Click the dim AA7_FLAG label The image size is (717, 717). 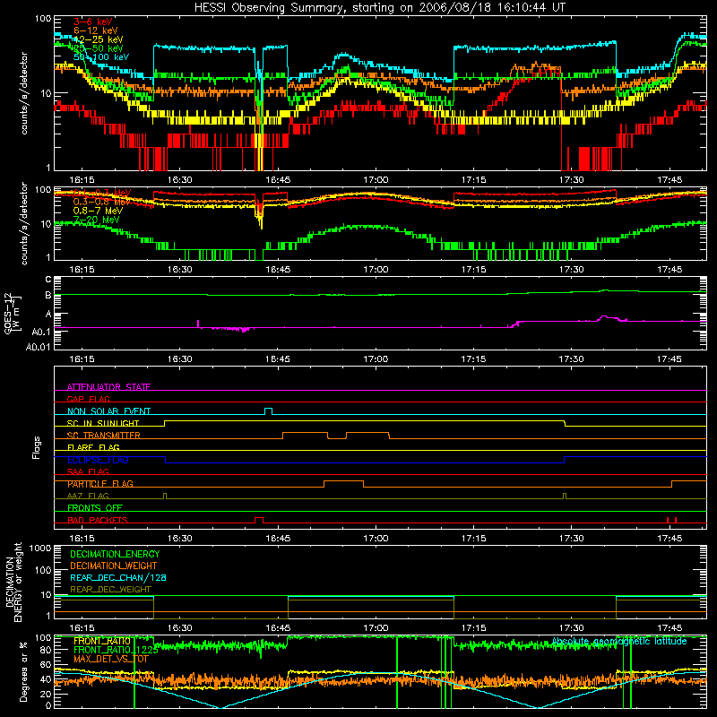(x=88, y=496)
